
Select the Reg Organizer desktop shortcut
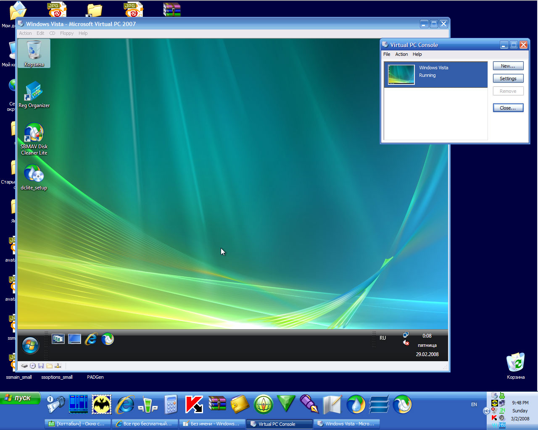point(34,94)
